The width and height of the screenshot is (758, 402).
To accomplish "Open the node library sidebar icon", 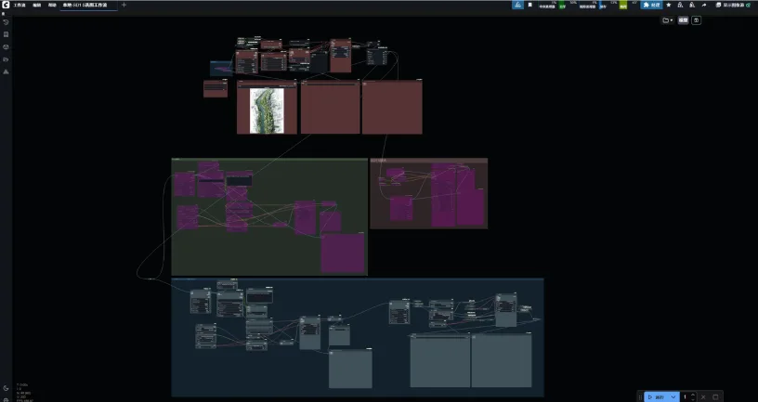I will click(x=6, y=34).
